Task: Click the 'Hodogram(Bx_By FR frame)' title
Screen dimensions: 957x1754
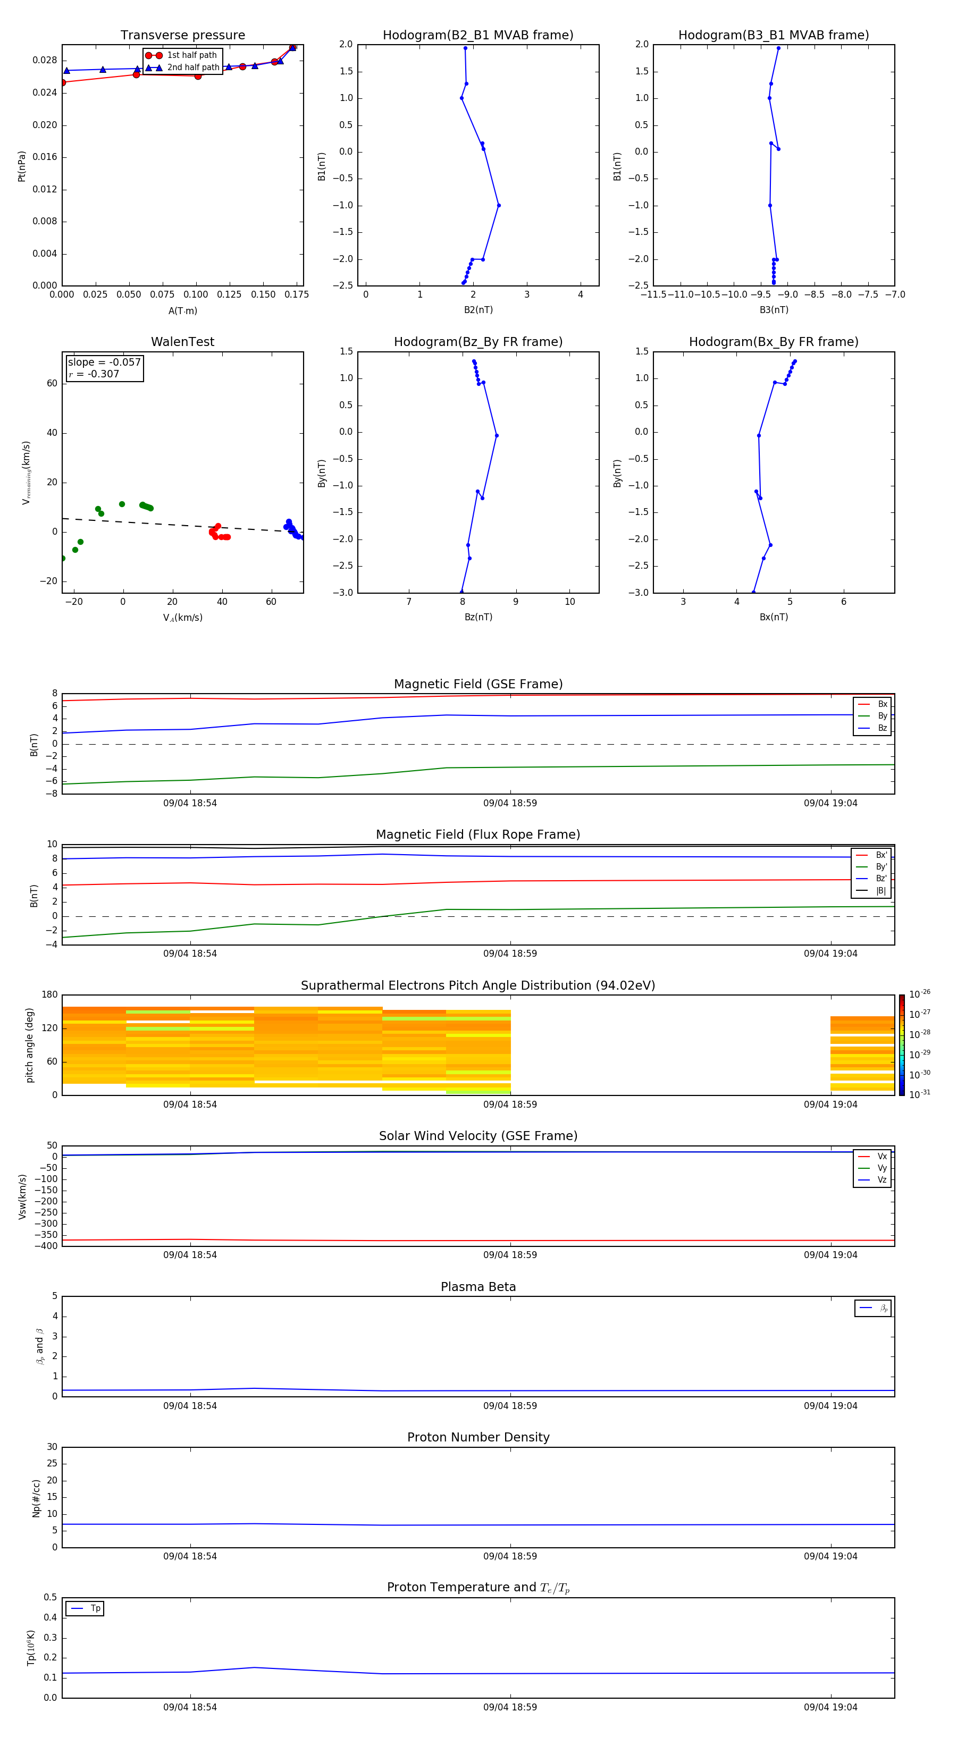Action: pyautogui.click(x=774, y=342)
